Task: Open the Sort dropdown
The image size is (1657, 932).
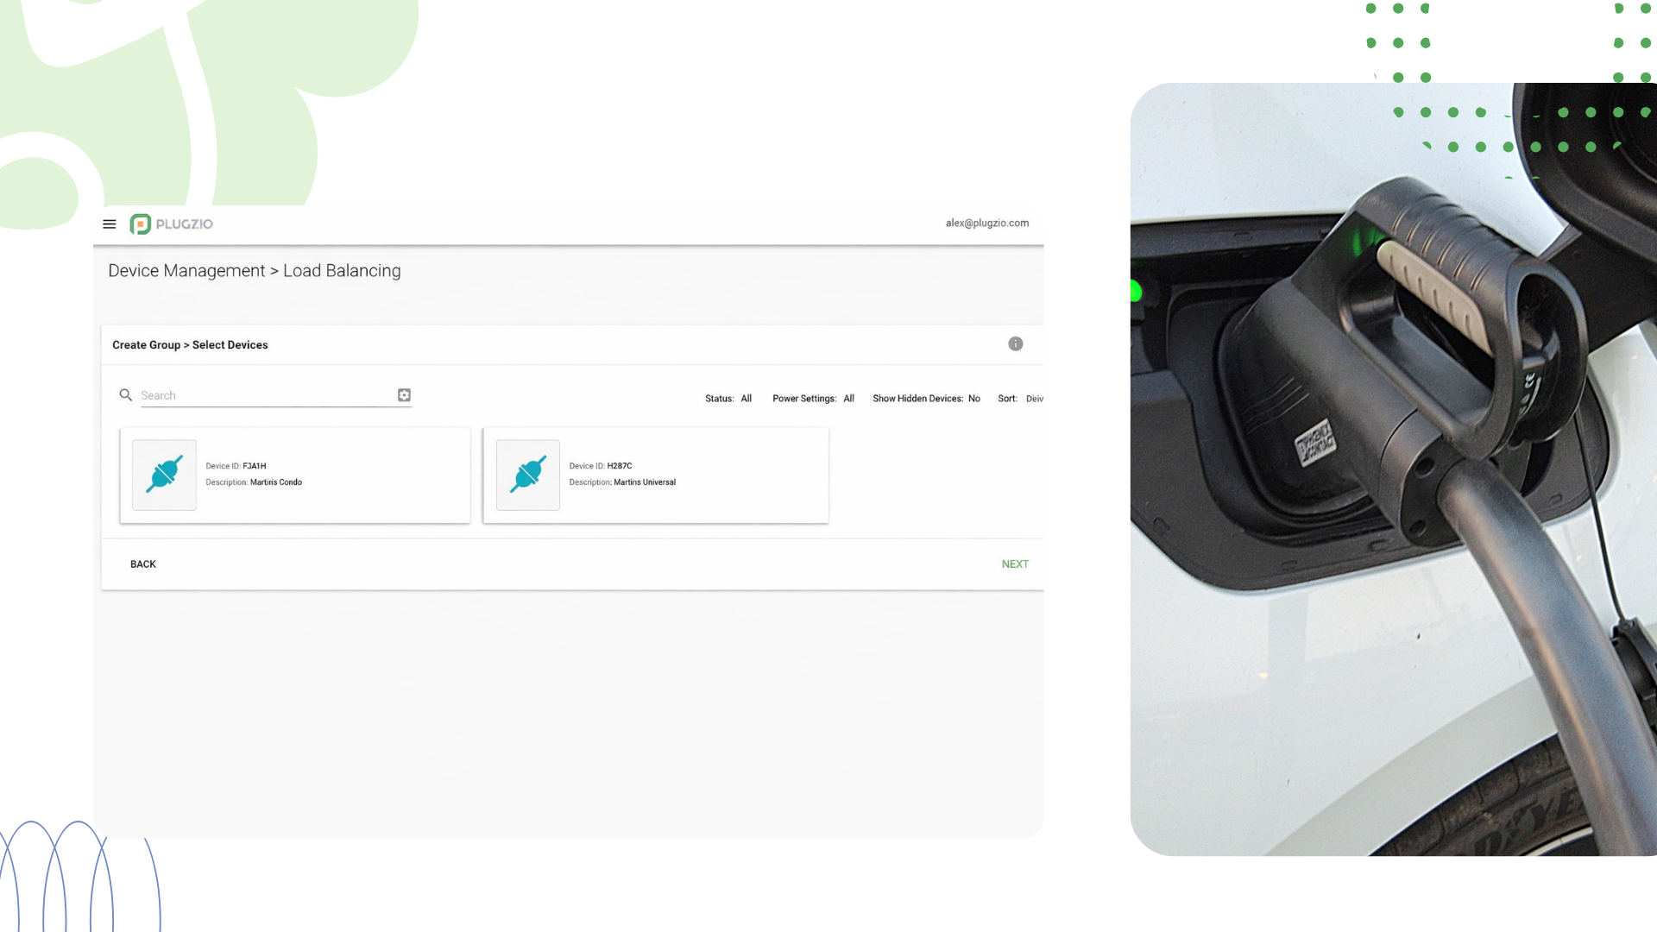Action: point(1033,399)
